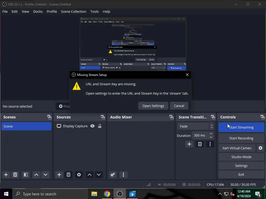Show hidden system tray icons

pyautogui.click(x=220, y=194)
